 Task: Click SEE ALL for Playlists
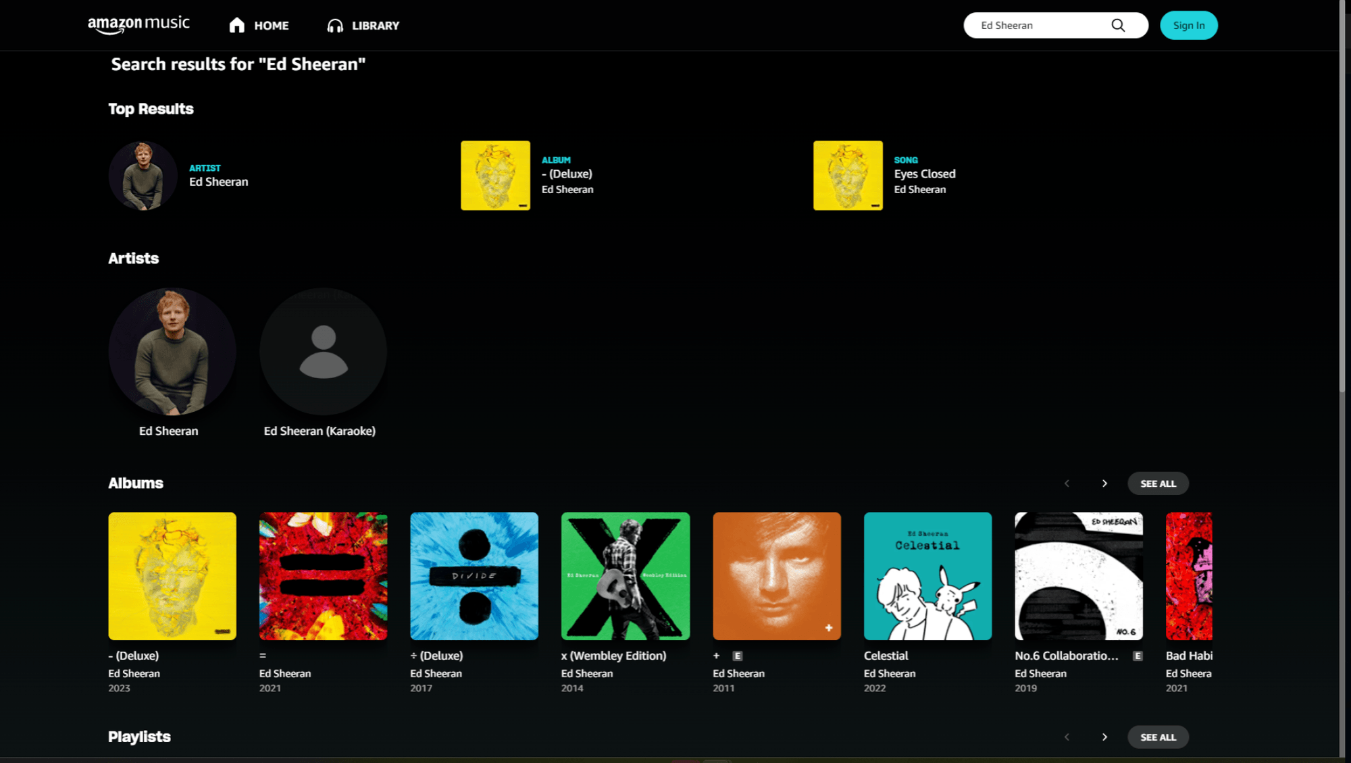(x=1158, y=737)
